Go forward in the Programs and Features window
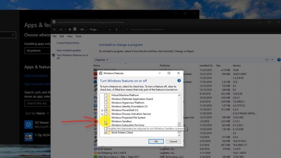This screenshot has height=158, width=281. coord(61,29)
